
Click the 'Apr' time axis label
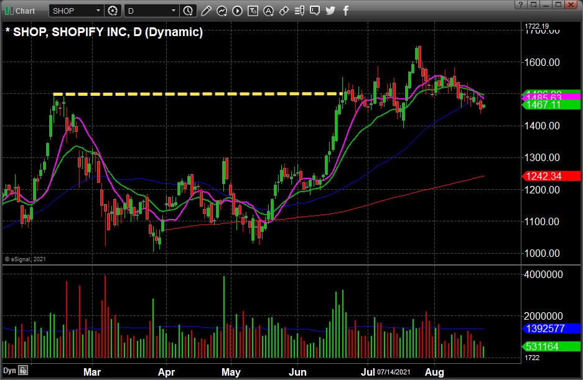coord(166,372)
